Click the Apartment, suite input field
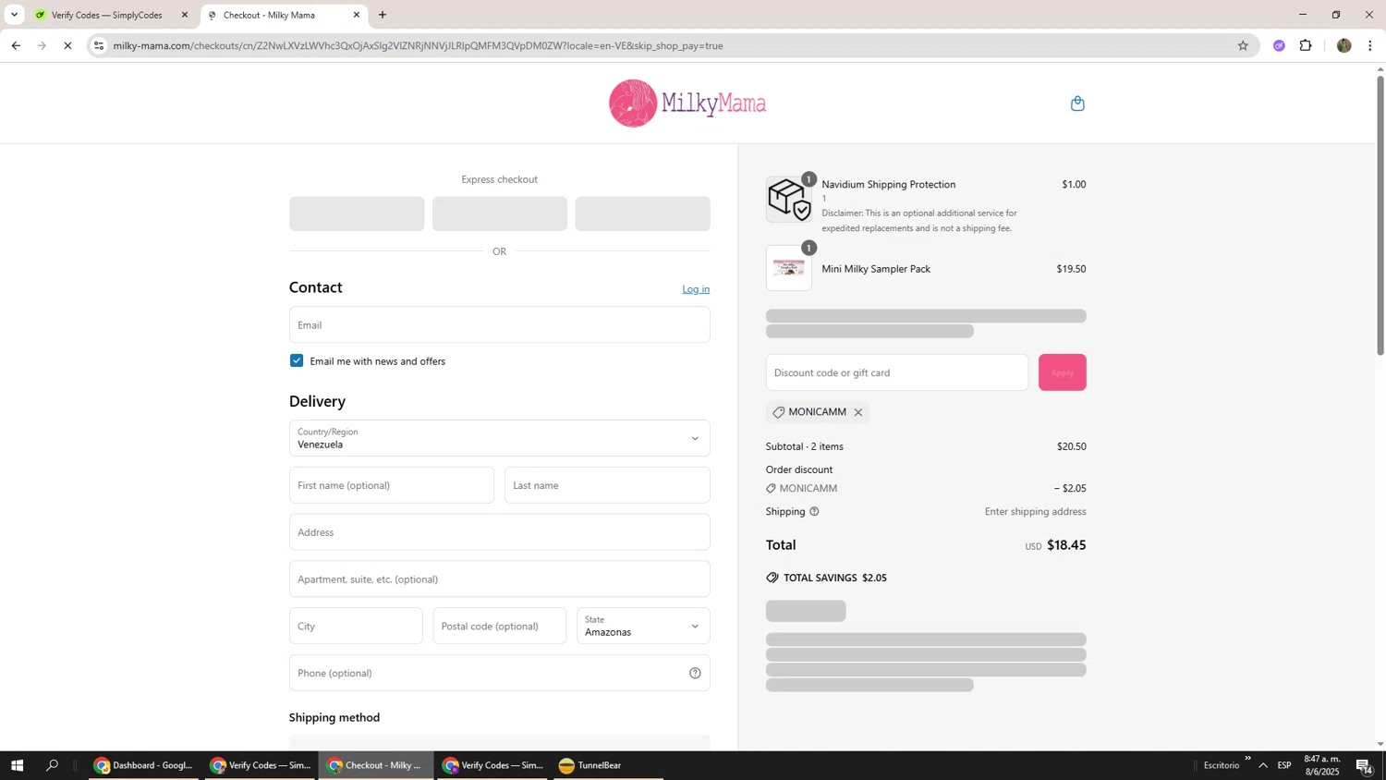The image size is (1386, 780). 499,579
